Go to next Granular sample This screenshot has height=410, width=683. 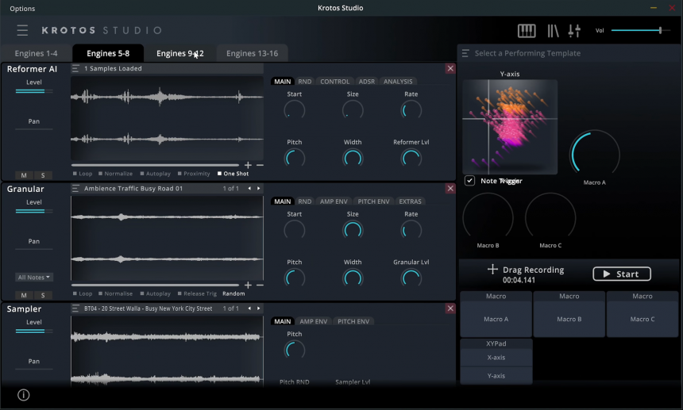[x=258, y=188]
